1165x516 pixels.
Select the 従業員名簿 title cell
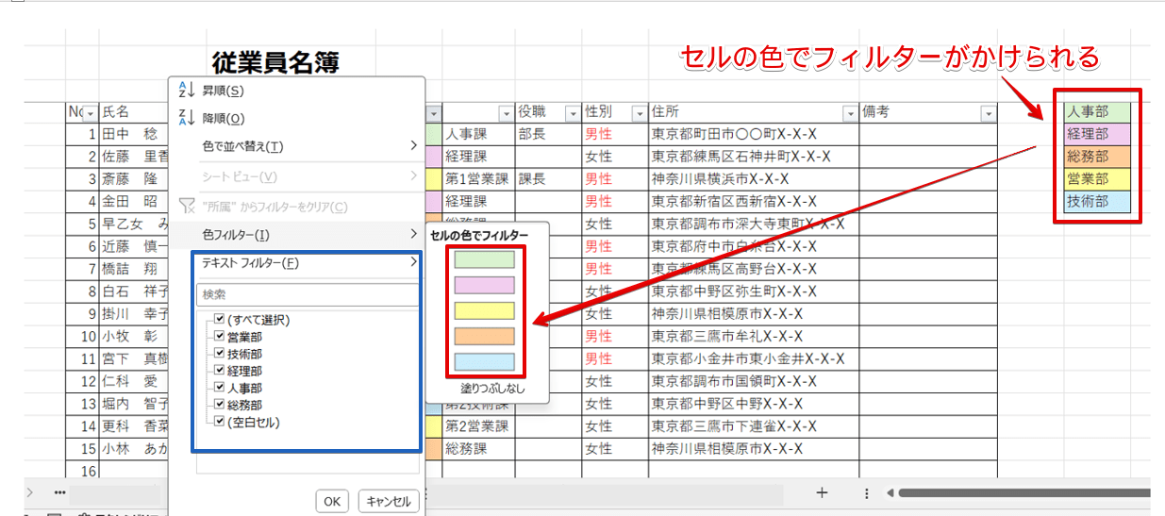tap(275, 63)
